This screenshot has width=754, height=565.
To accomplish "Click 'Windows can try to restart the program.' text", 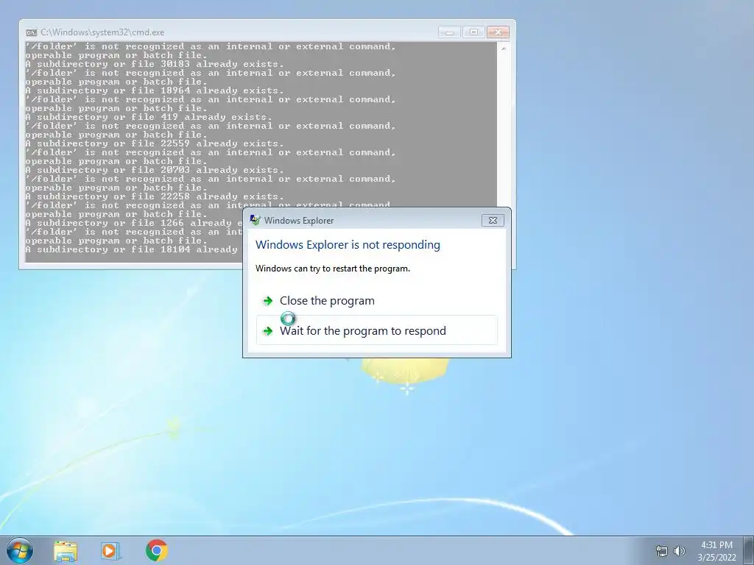I will (x=333, y=269).
